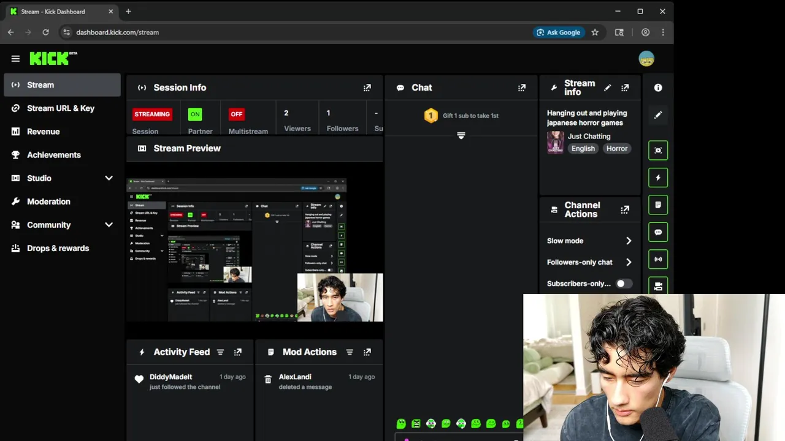This screenshot has height=441, width=785.
Task: Toggle the Session Info broadcast button in the right toolbar
Action: pos(658,259)
